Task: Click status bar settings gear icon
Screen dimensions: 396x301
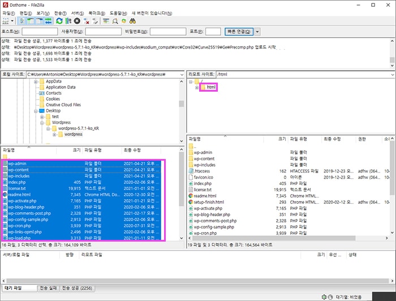Action: 324,297
